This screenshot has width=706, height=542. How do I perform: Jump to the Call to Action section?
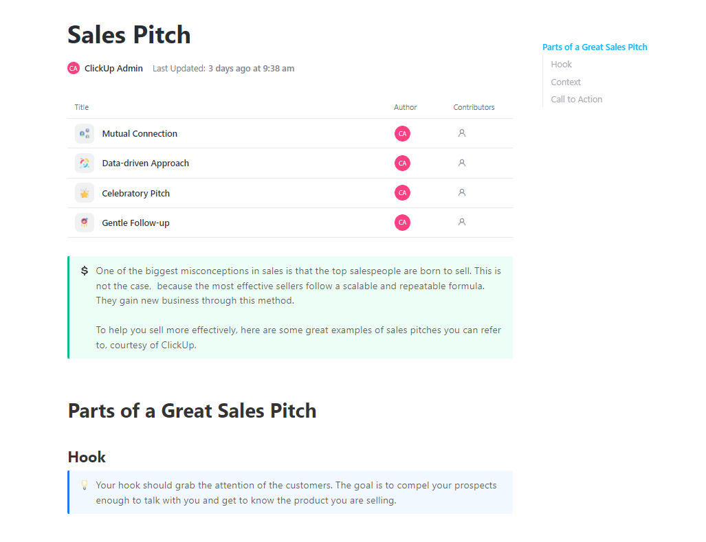[x=576, y=99]
